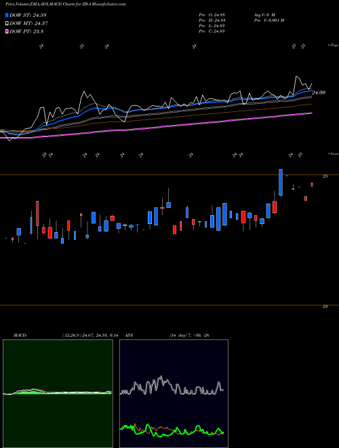Click the white DOW MT legend swatch
Screen dimensions: 339x448
coord(7,24)
